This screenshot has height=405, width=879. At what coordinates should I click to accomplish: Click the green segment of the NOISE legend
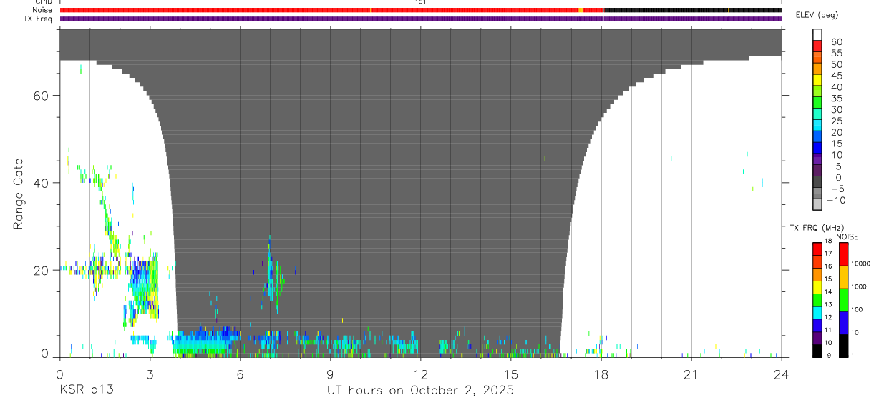pos(844,300)
